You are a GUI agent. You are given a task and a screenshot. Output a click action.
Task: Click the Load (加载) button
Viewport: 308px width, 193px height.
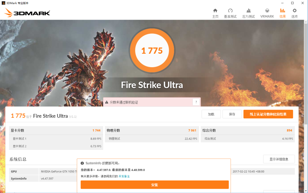[211, 114]
